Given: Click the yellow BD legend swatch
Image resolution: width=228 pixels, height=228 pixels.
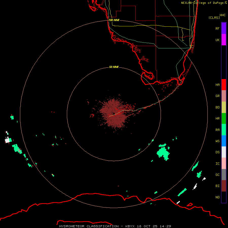Looking at the screenshot, I should coord(224,107).
